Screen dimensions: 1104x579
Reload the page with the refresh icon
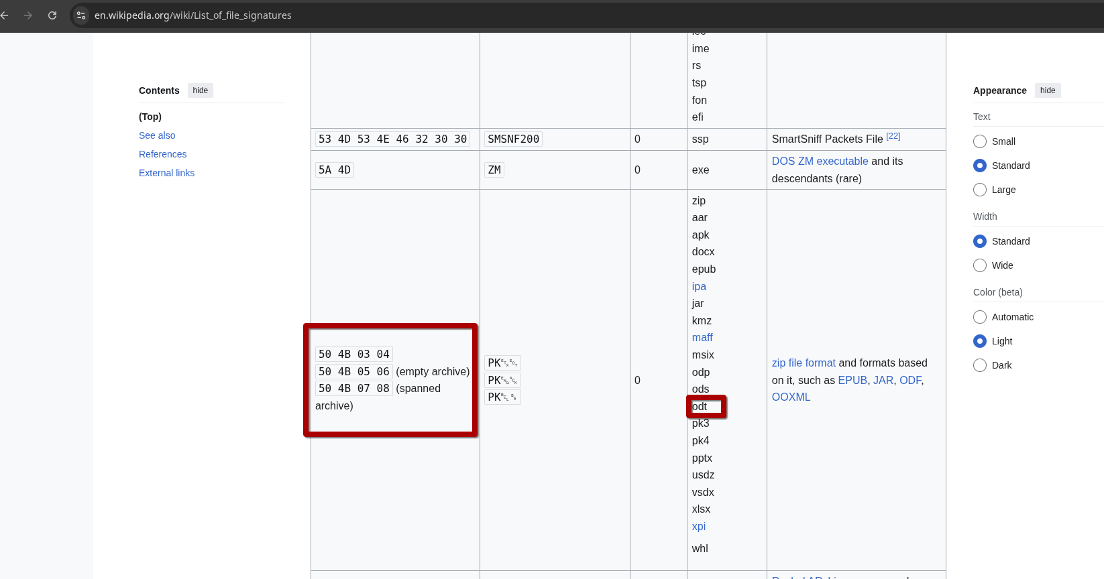click(52, 15)
